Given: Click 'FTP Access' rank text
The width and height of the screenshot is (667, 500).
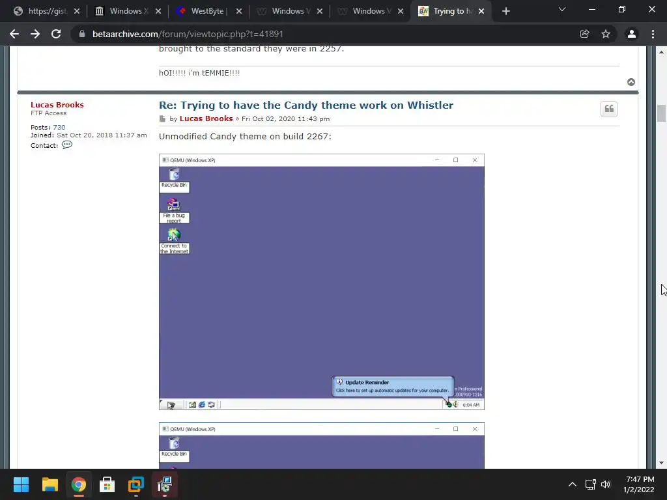Looking at the screenshot, I should click(48, 113).
